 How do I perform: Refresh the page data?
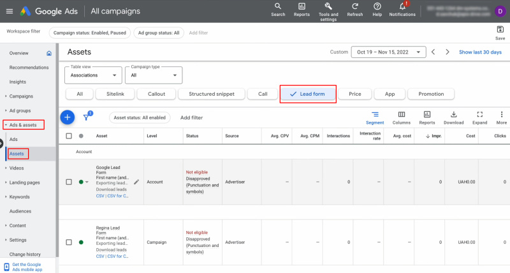point(355,10)
